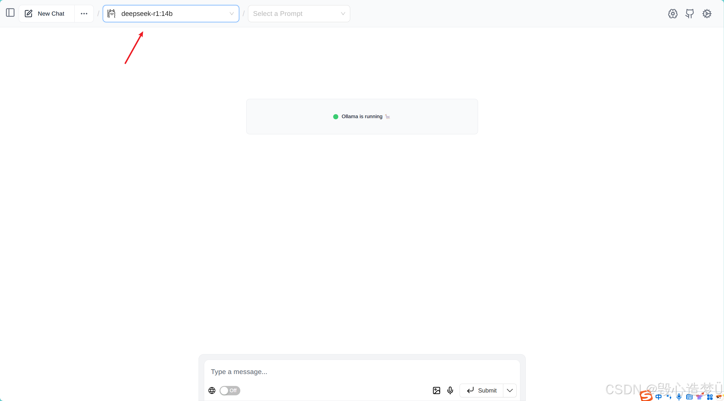724x401 pixels.
Task: Start a New Chat
Action: tap(45, 14)
